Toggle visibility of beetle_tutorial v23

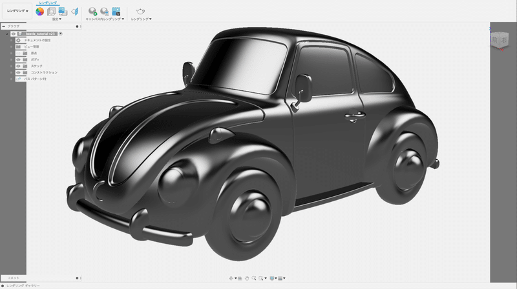tap(14, 34)
